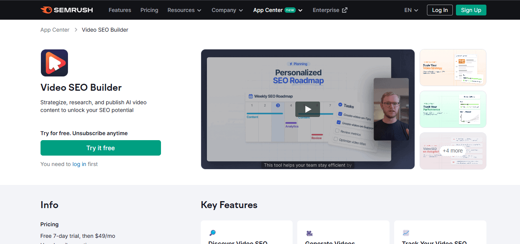Image resolution: width=520 pixels, height=244 pixels.
Task: Click the Semrush logo
Action: pyautogui.click(x=67, y=10)
